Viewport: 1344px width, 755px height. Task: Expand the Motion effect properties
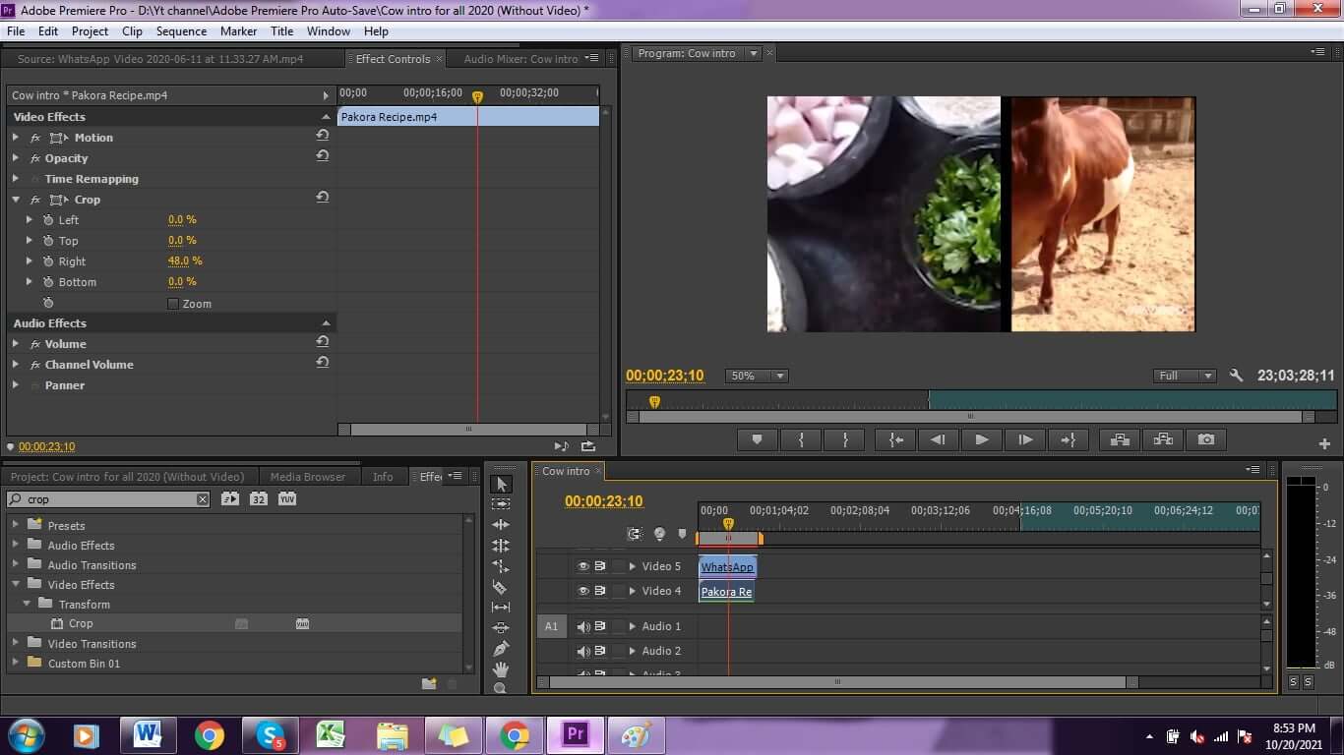(x=16, y=138)
